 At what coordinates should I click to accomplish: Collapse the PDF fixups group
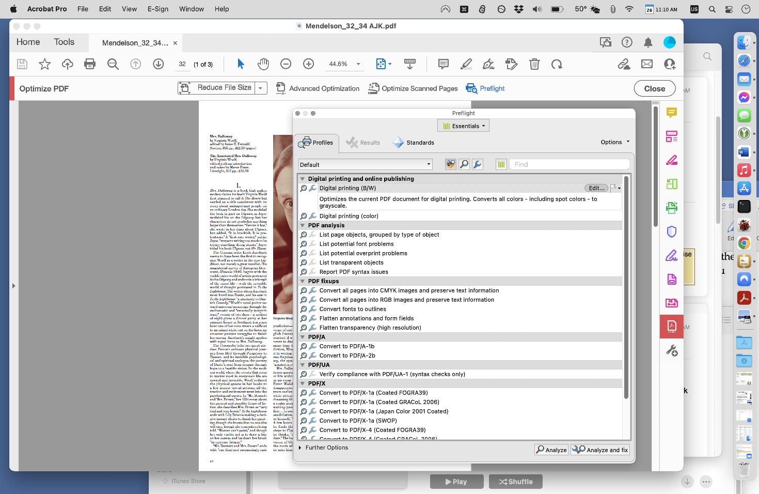coord(303,281)
